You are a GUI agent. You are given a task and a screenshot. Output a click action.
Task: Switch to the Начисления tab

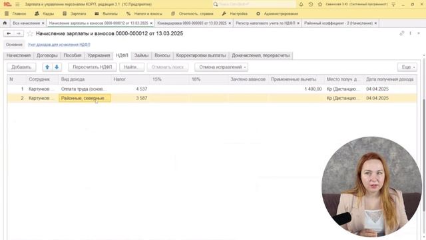click(x=19, y=55)
